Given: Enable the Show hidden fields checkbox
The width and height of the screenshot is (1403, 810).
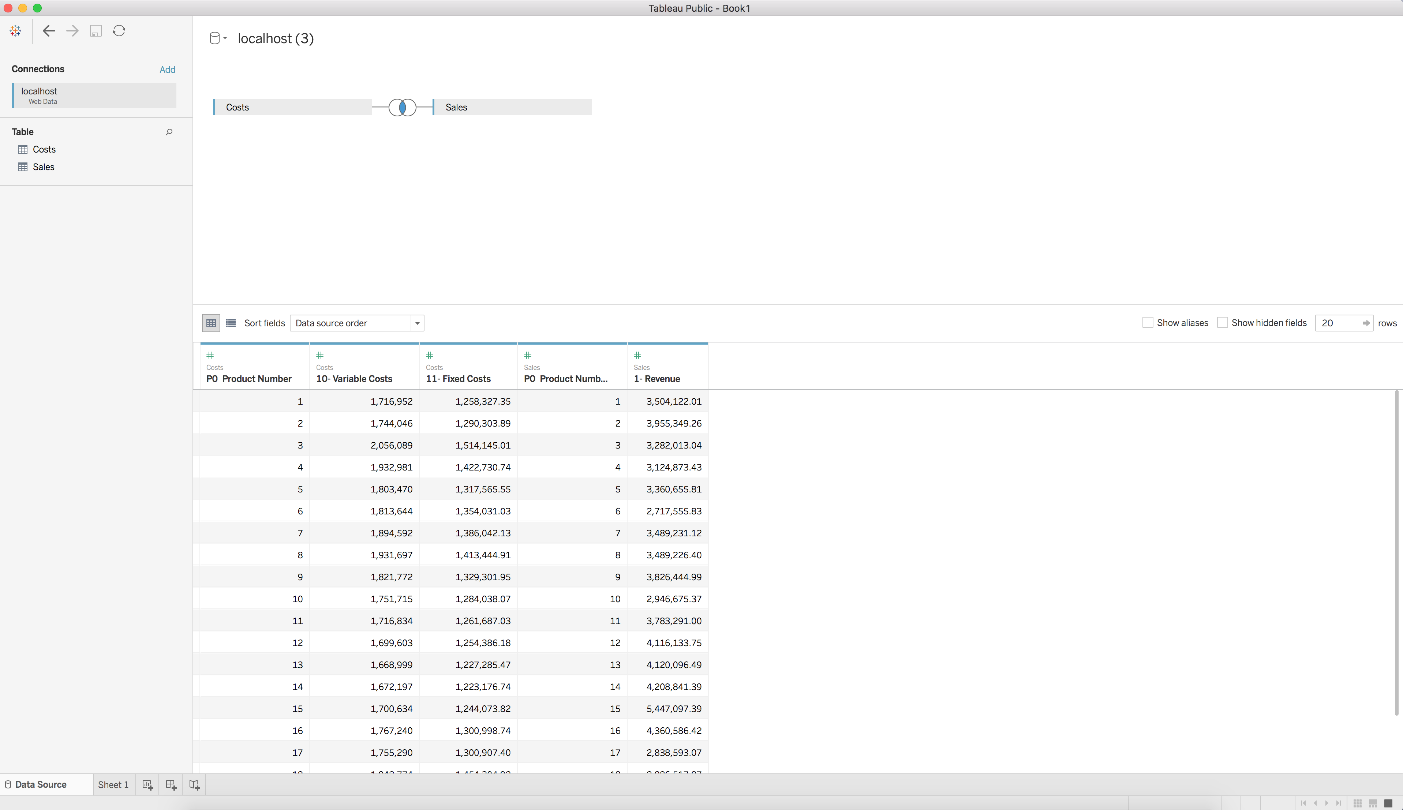Looking at the screenshot, I should pyautogui.click(x=1222, y=323).
